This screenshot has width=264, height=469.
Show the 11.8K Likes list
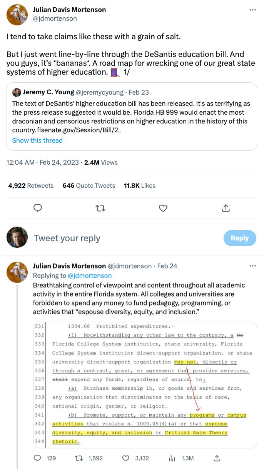(x=140, y=185)
